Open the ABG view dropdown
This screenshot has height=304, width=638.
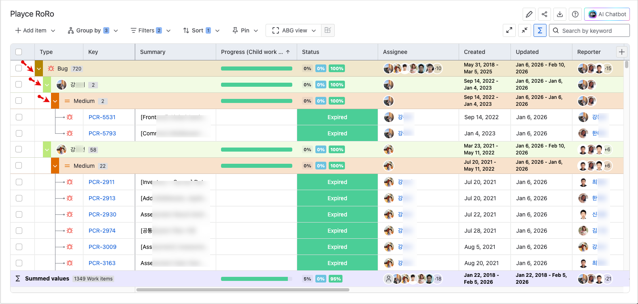pyautogui.click(x=294, y=30)
